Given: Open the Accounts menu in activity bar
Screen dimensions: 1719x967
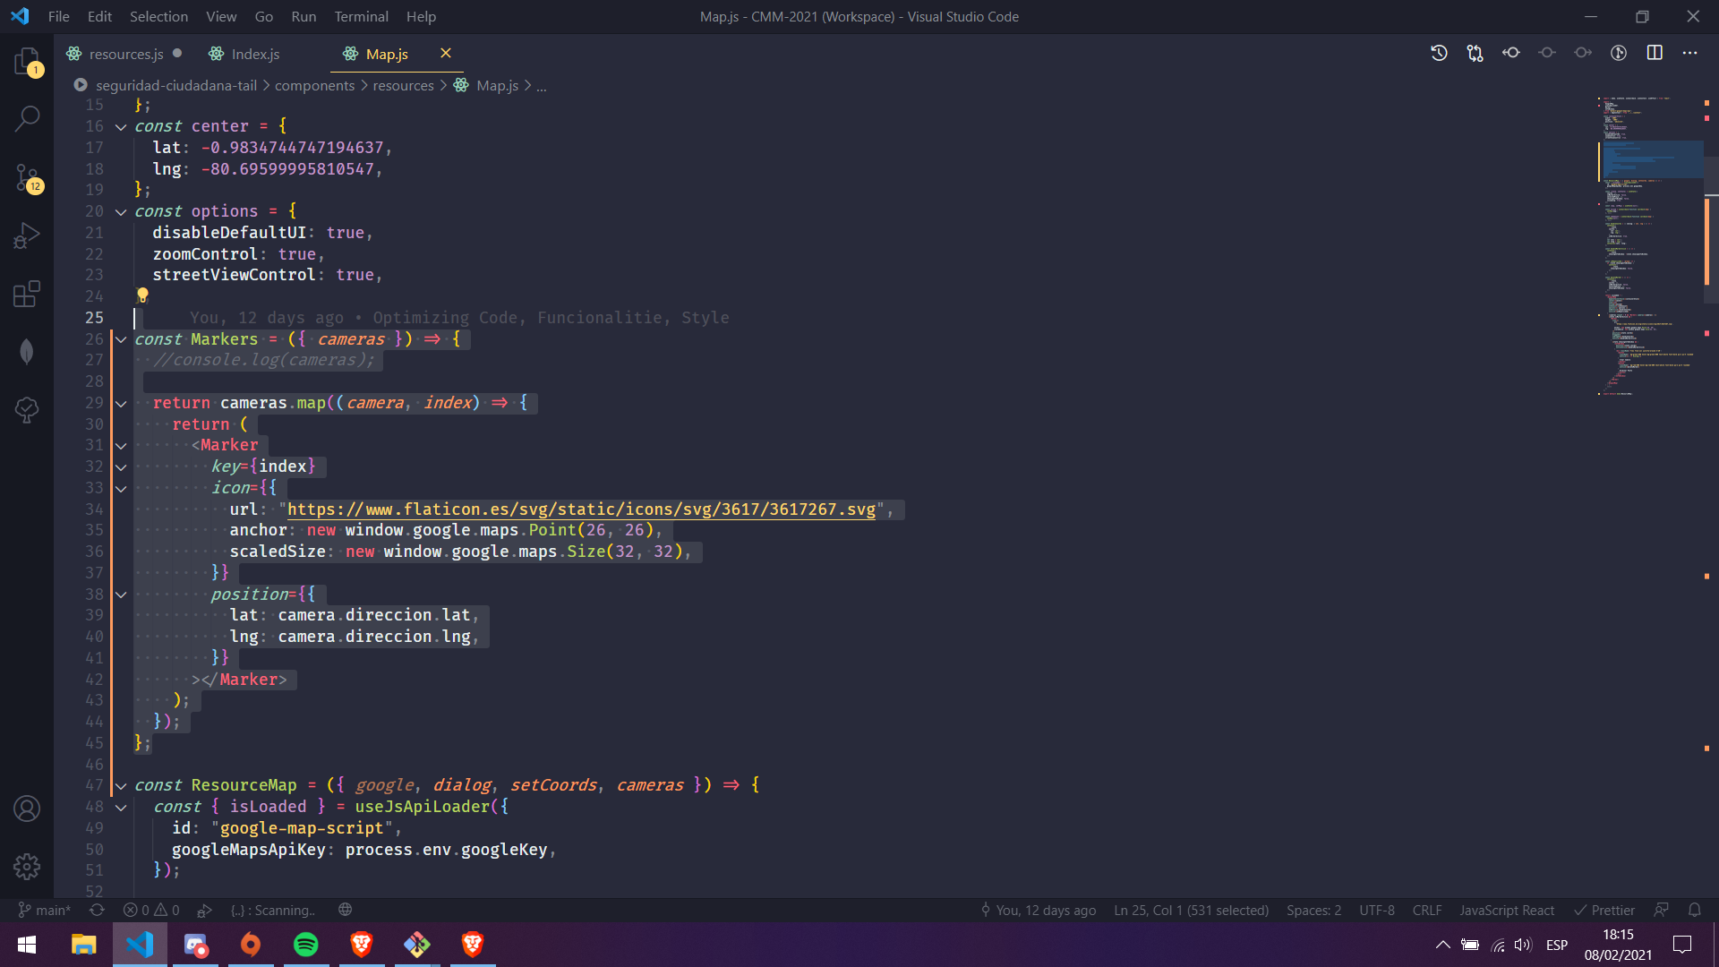Looking at the screenshot, I should pyautogui.click(x=27, y=809).
